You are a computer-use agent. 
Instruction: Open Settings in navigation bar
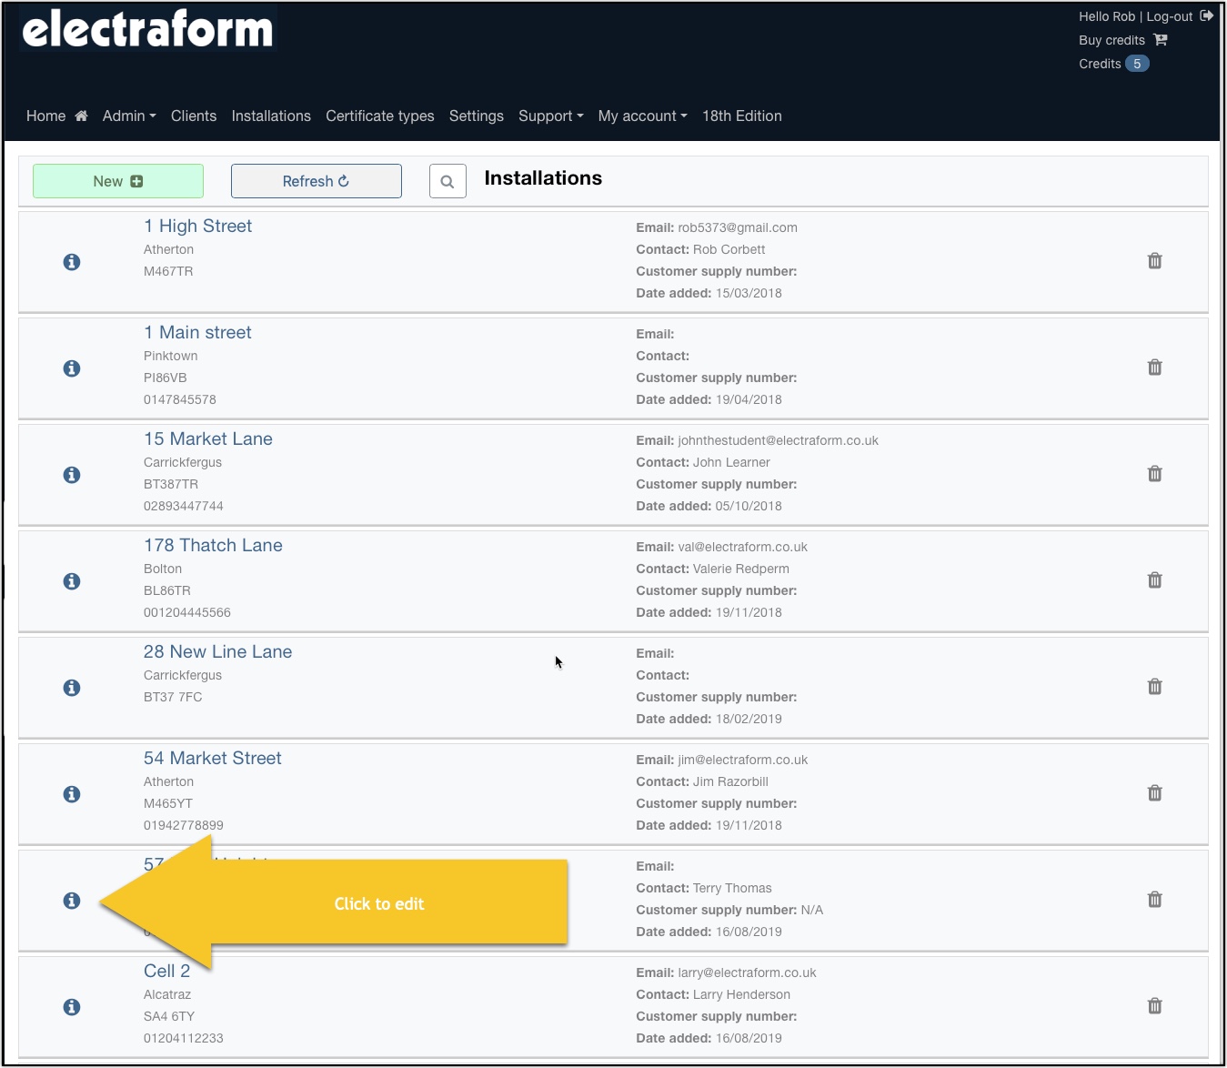477,116
